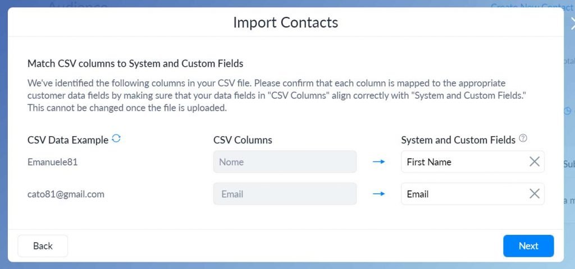Open the Create New Contact link
The width and height of the screenshot is (575, 269).
click(x=531, y=6)
